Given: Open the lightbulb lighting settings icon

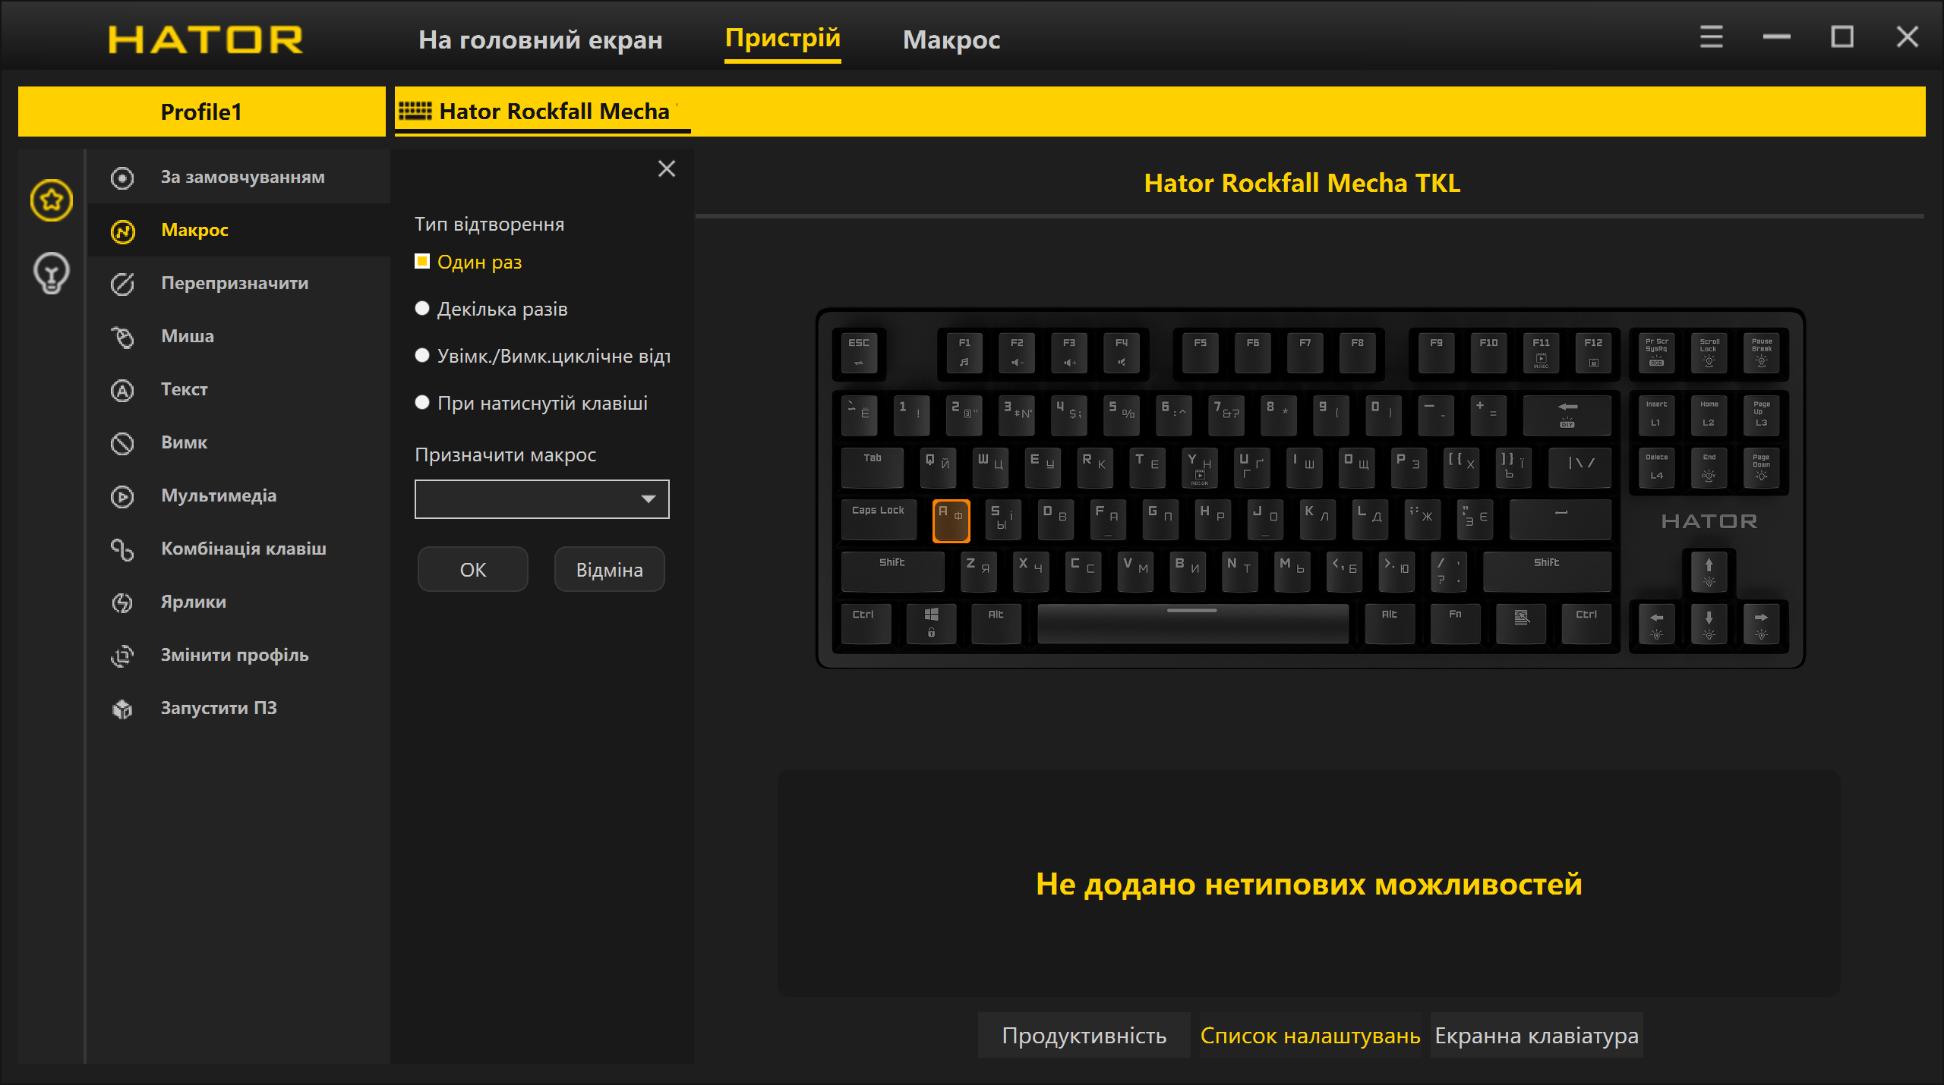Looking at the screenshot, I should [x=52, y=273].
